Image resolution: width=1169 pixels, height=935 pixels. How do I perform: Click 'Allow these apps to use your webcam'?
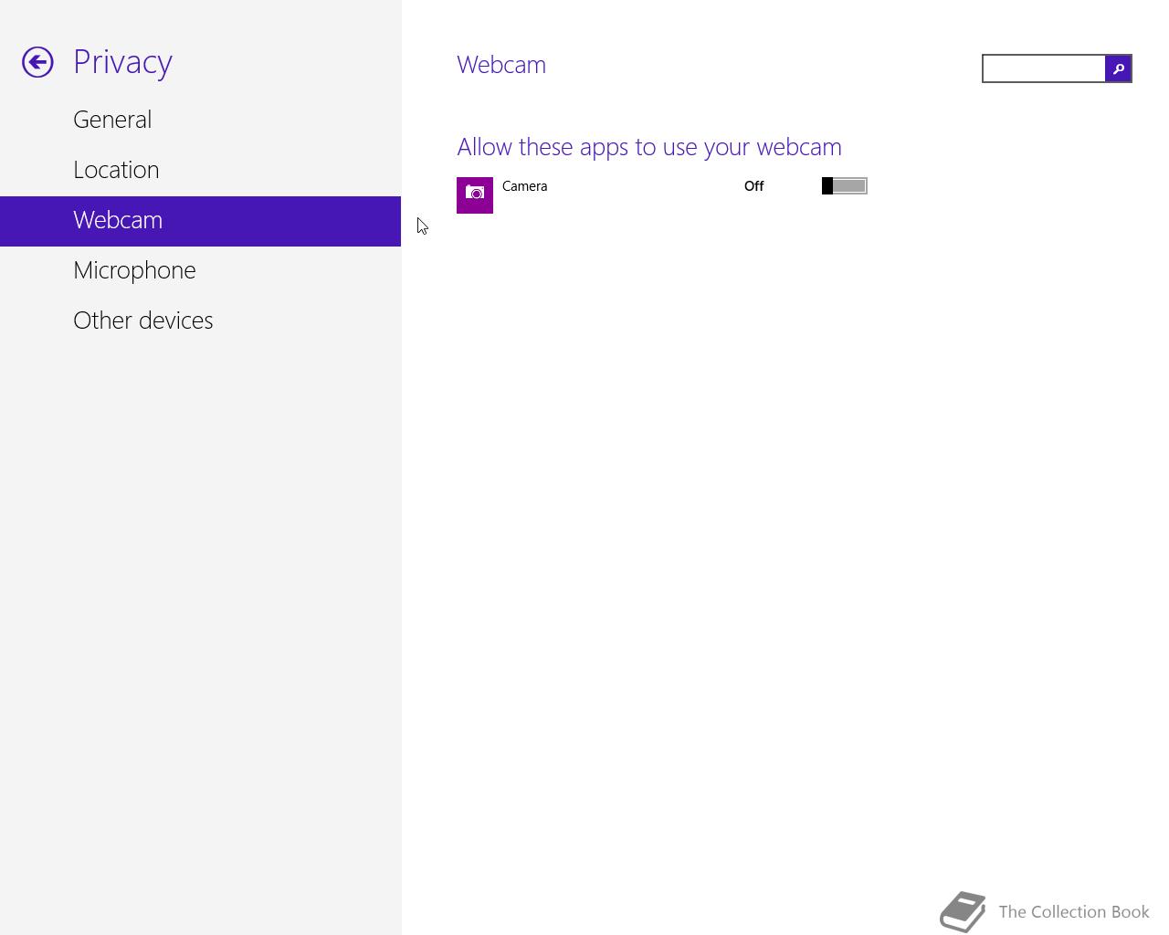pos(649,147)
